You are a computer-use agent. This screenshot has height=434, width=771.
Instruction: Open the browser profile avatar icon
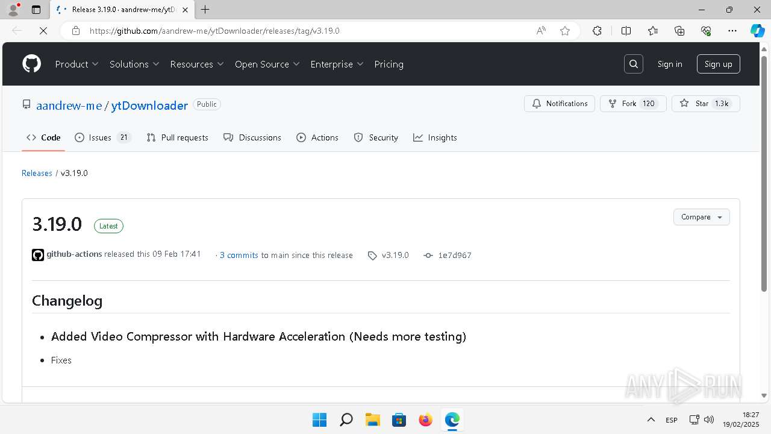point(13,10)
